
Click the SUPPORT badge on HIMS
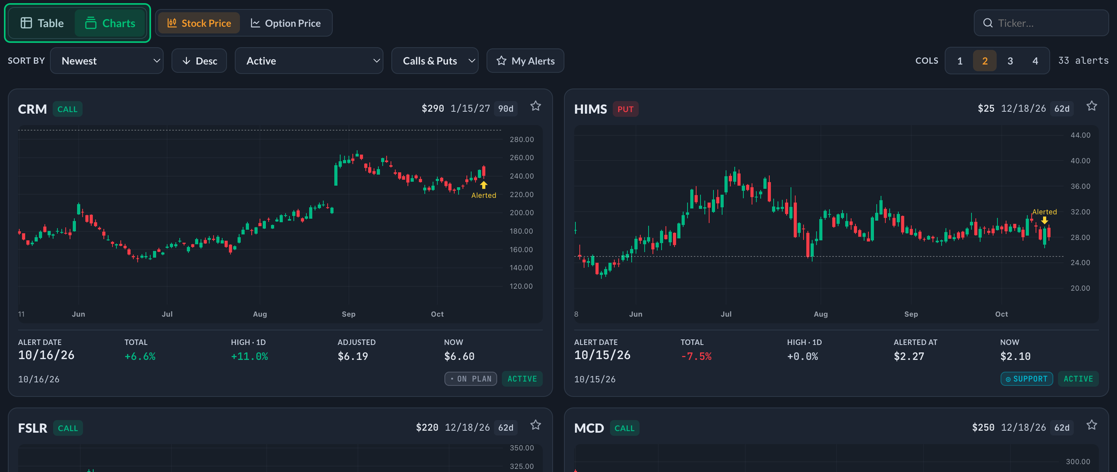click(1027, 379)
